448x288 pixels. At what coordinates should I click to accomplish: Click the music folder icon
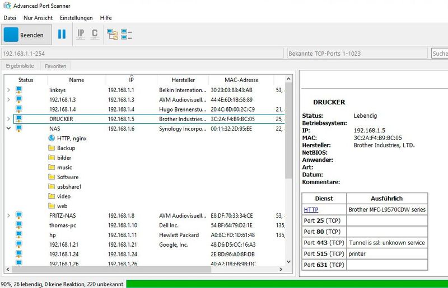click(x=52, y=167)
